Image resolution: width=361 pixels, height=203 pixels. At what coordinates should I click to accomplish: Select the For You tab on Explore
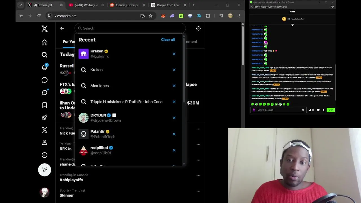[x=69, y=41]
